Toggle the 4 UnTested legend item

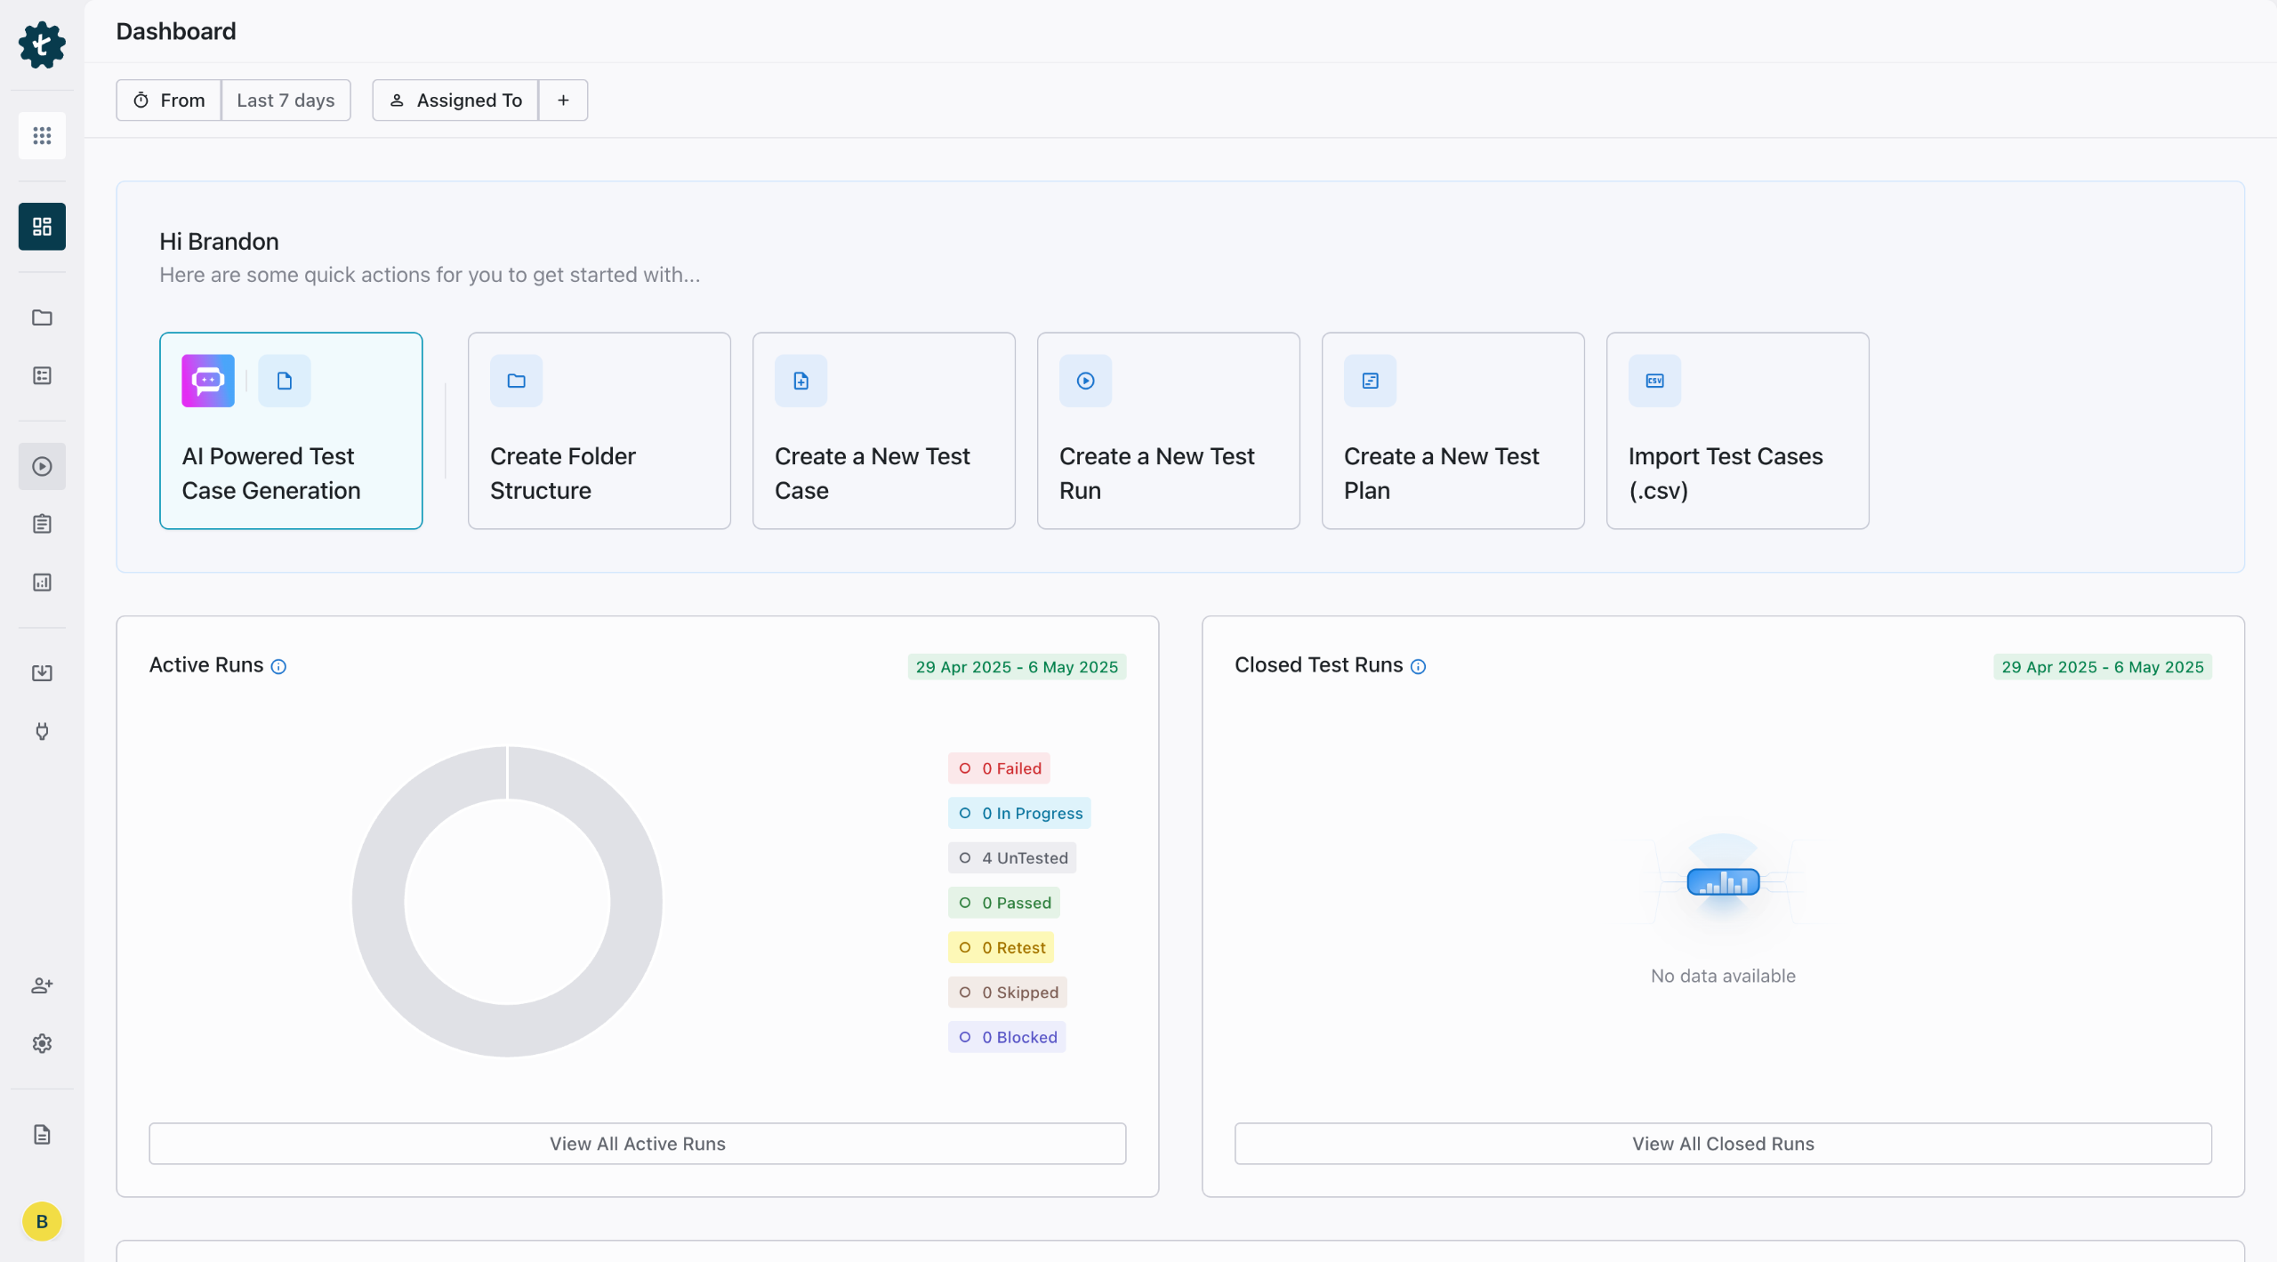pyautogui.click(x=1012, y=858)
